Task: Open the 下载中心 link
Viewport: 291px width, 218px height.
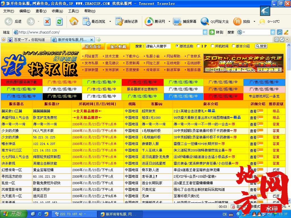Action: click(132, 56)
